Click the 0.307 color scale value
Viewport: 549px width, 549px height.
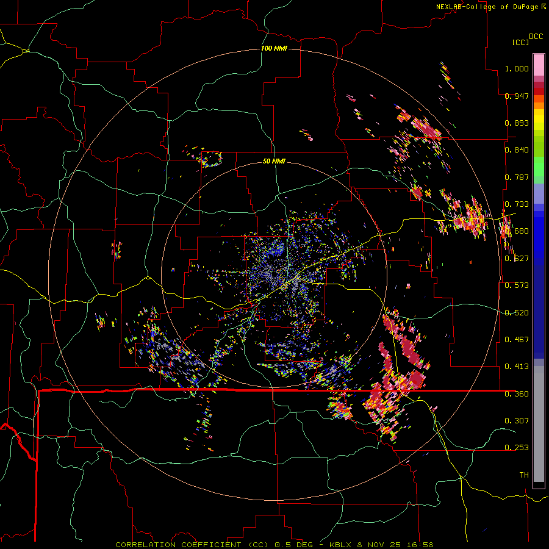tap(517, 421)
